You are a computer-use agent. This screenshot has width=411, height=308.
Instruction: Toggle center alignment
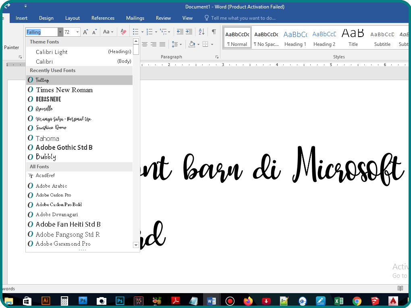(145, 44)
